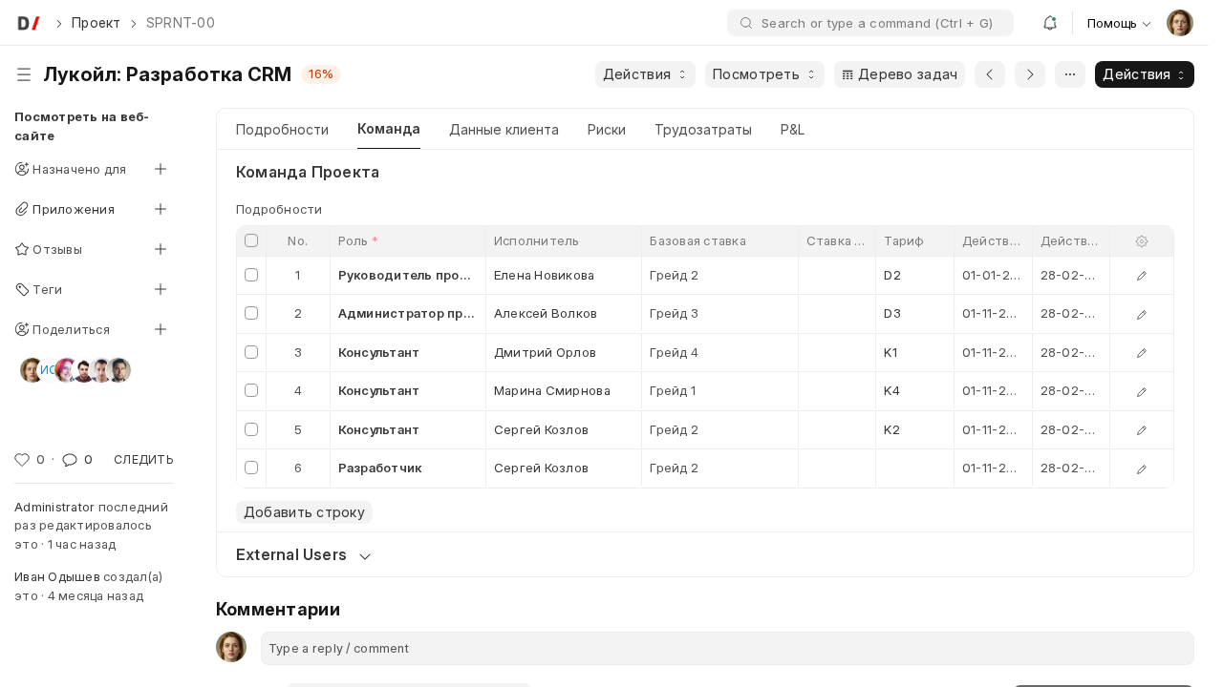The height and width of the screenshot is (687, 1223).
Task: Edit row 5 Консультант Сергей Козлов
Action: point(1142,430)
